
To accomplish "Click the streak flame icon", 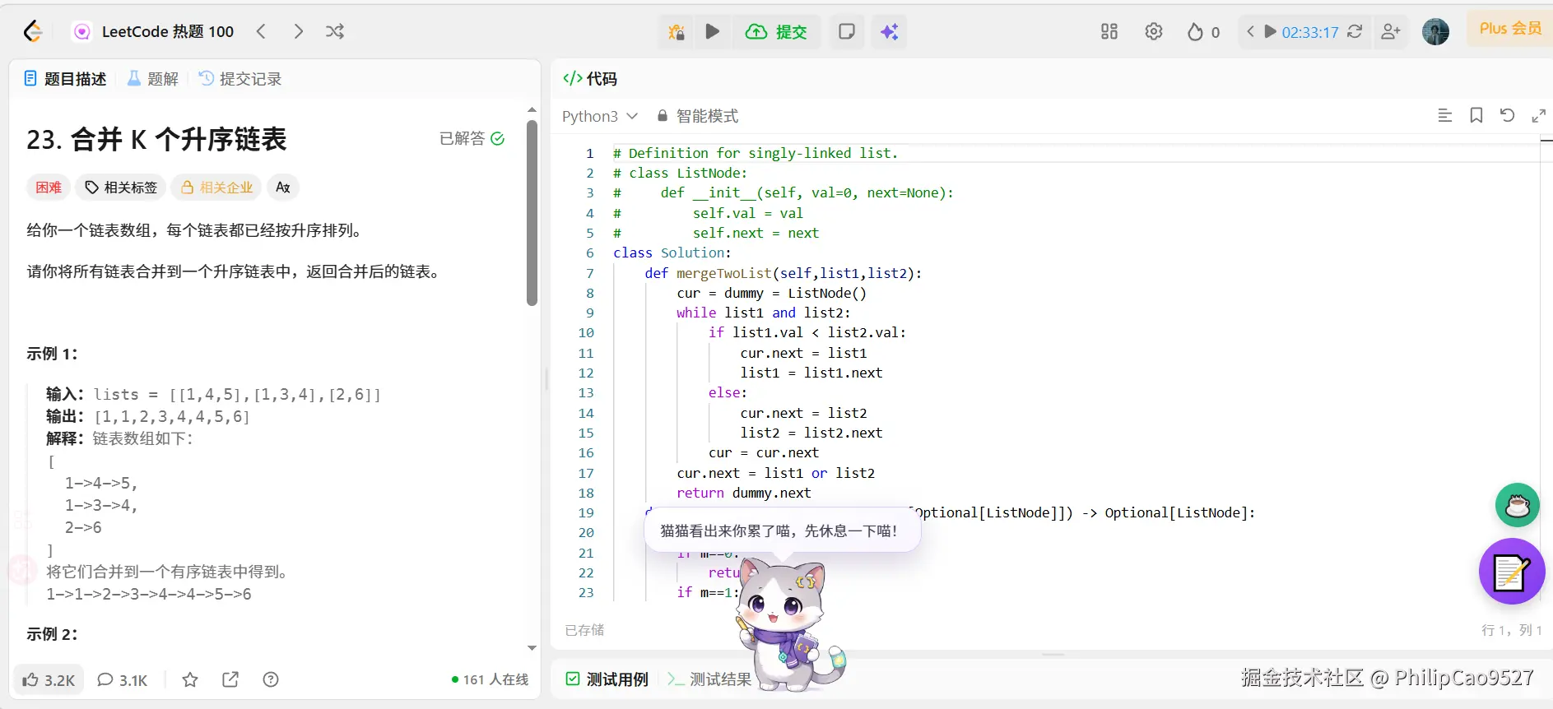I will tap(1195, 32).
